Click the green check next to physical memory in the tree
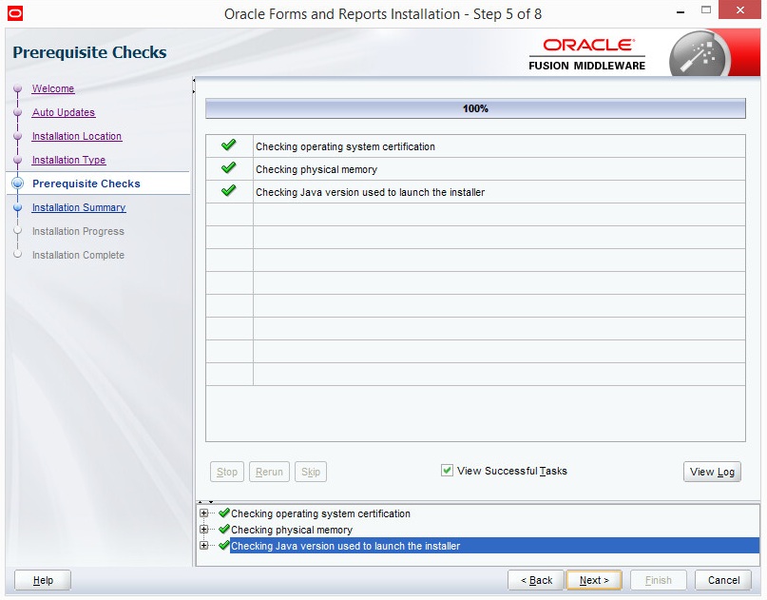The width and height of the screenshot is (767, 600). tap(224, 529)
